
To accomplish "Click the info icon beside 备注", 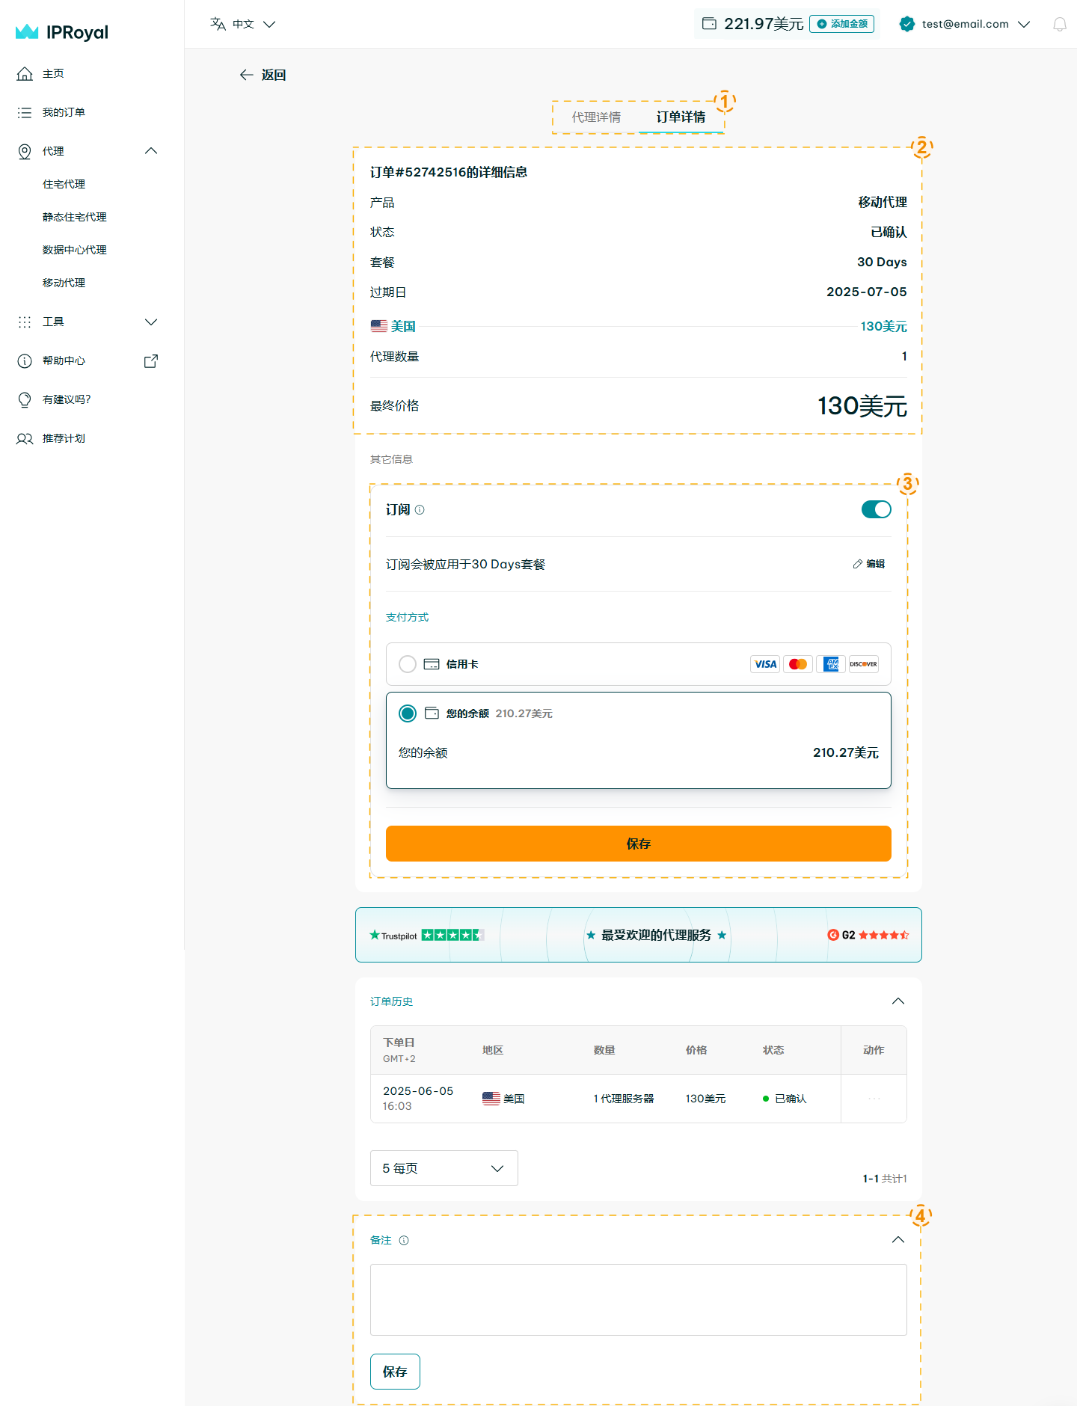I will click(x=404, y=1241).
